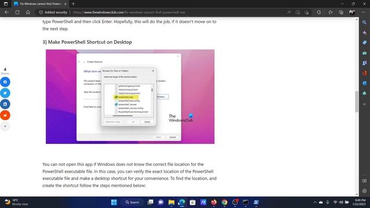
Task: Go back to the previous page
Action: pyautogui.click(x=6, y=12)
